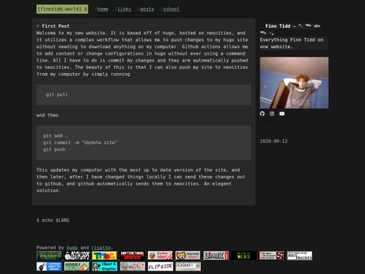The height and width of the screenshot is (274, 365).
Task: Click the red anti-fascist no-symbol badge
Action: tap(272, 256)
